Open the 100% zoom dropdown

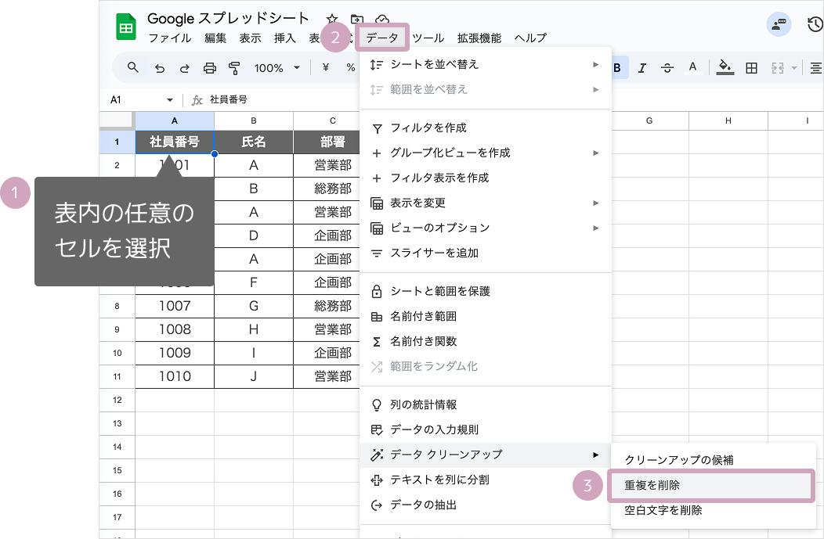coord(276,68)
